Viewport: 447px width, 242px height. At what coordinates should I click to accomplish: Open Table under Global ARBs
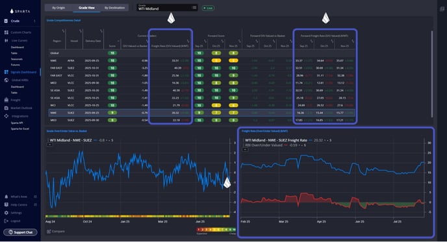[x=14, y=93]
